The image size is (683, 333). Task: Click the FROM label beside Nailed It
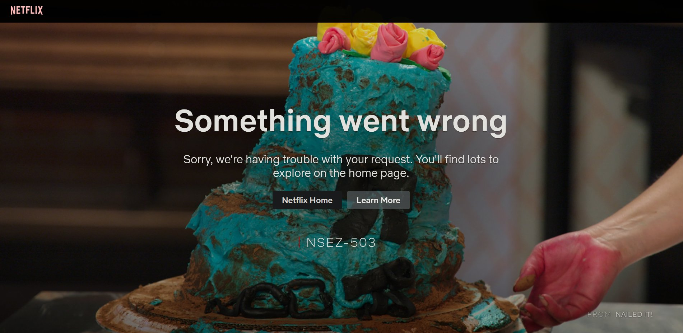tap(599, 314)
